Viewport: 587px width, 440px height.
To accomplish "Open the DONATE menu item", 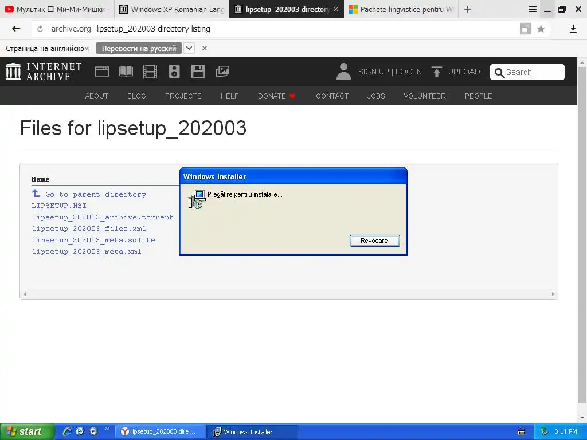I will coord(276,96).
